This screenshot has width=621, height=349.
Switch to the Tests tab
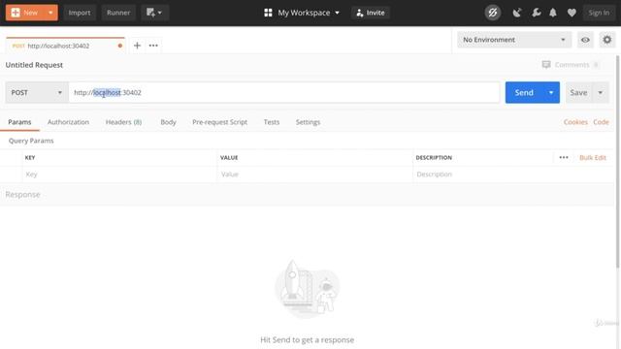click(272, 122)
